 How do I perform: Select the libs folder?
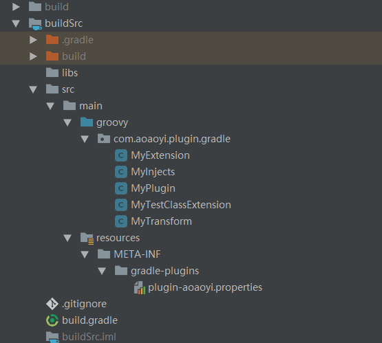point(70,73)
